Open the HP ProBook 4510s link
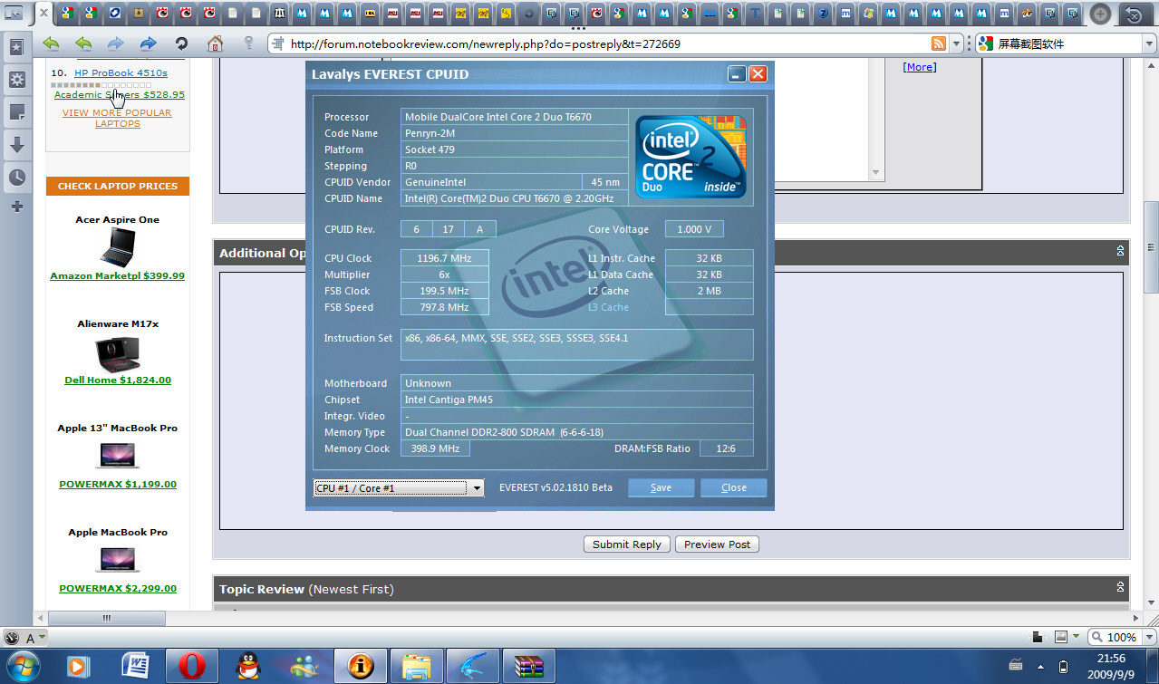The image size is (1159, 684). tap(121, 72)
